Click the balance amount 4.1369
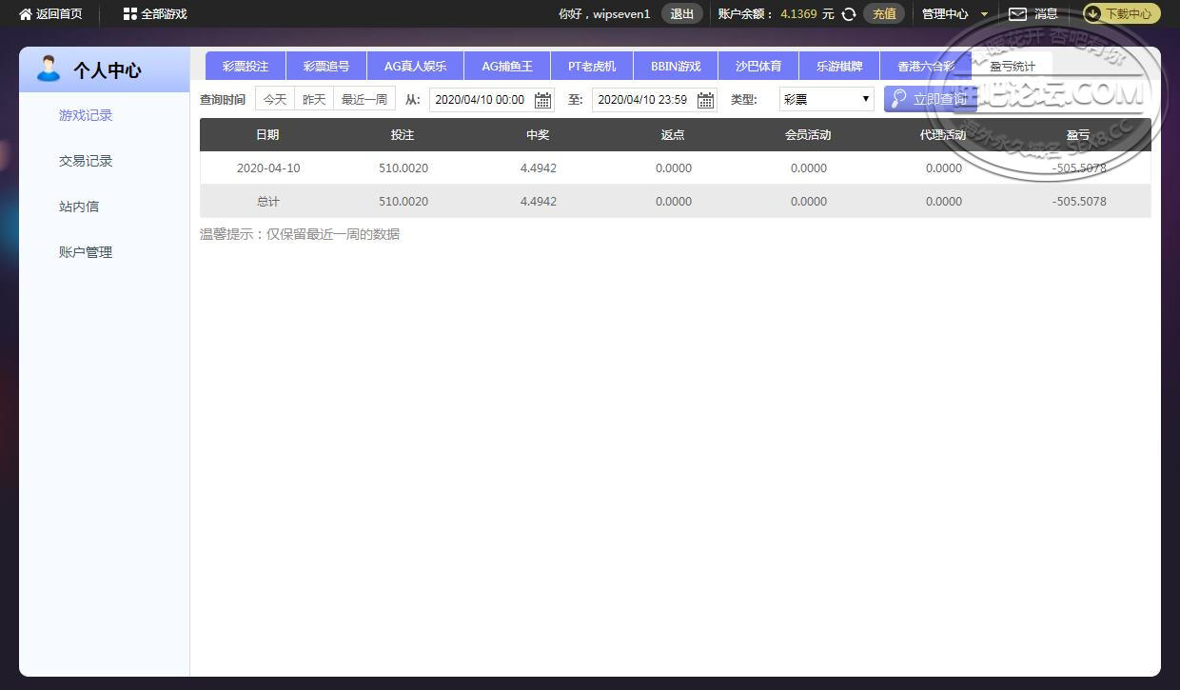Screen dimensions: 1180x690 click(x=798, y=14)
